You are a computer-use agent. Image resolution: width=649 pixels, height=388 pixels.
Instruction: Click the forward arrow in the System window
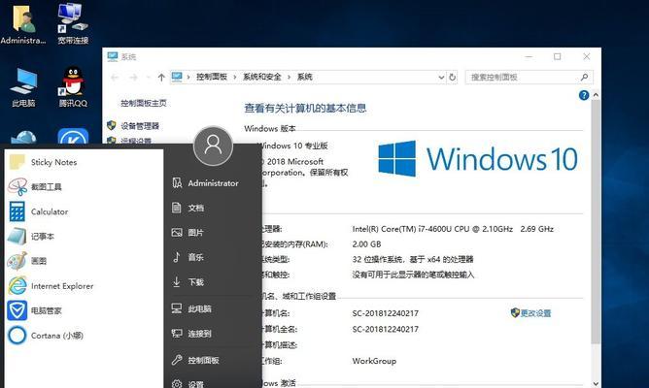(x=133, y=78)
